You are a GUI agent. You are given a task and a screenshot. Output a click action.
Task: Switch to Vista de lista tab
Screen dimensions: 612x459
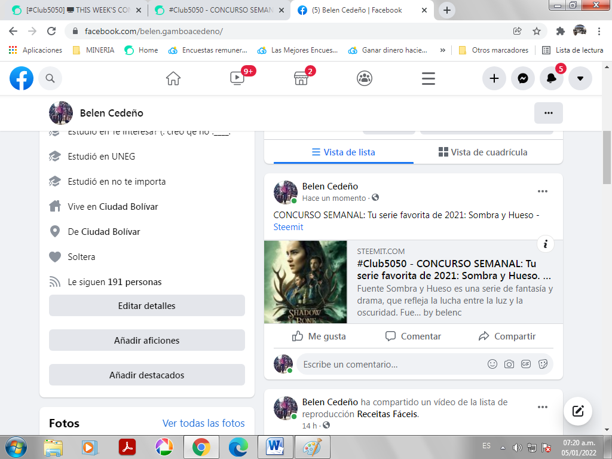(x=344, y=152)
